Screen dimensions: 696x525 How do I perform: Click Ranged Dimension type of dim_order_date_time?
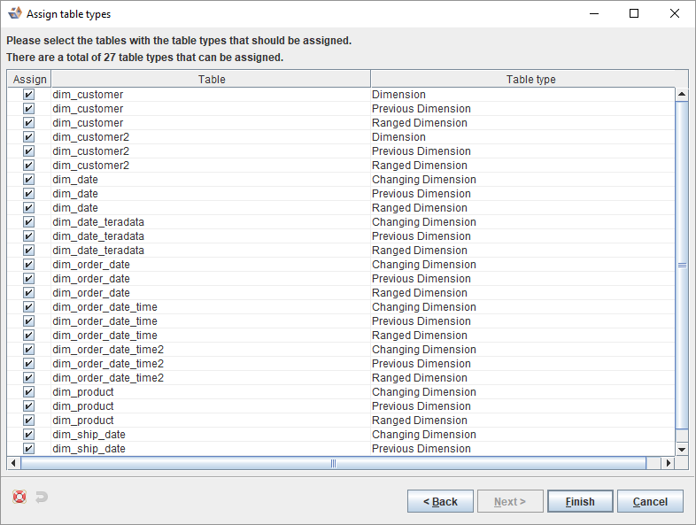click(523, 336)
